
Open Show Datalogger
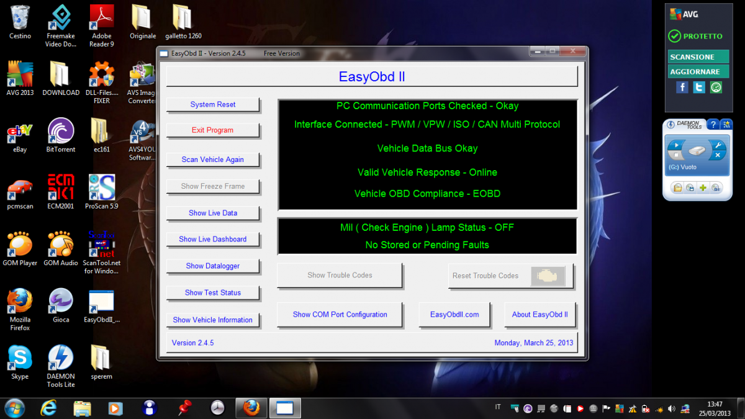click(x=213, y=266)
